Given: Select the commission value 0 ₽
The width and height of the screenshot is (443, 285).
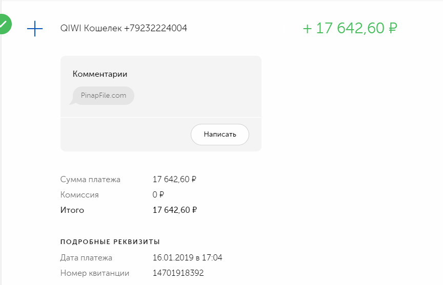Looking at the screenshot, I should click(158, 195).
